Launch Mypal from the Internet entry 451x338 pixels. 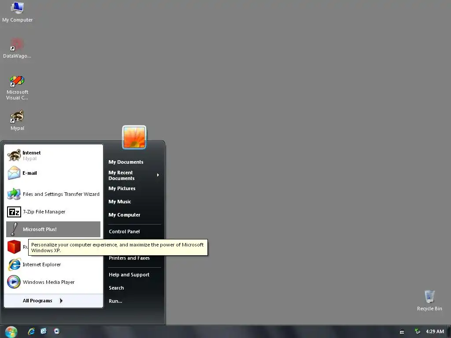(x=53, y=155)
